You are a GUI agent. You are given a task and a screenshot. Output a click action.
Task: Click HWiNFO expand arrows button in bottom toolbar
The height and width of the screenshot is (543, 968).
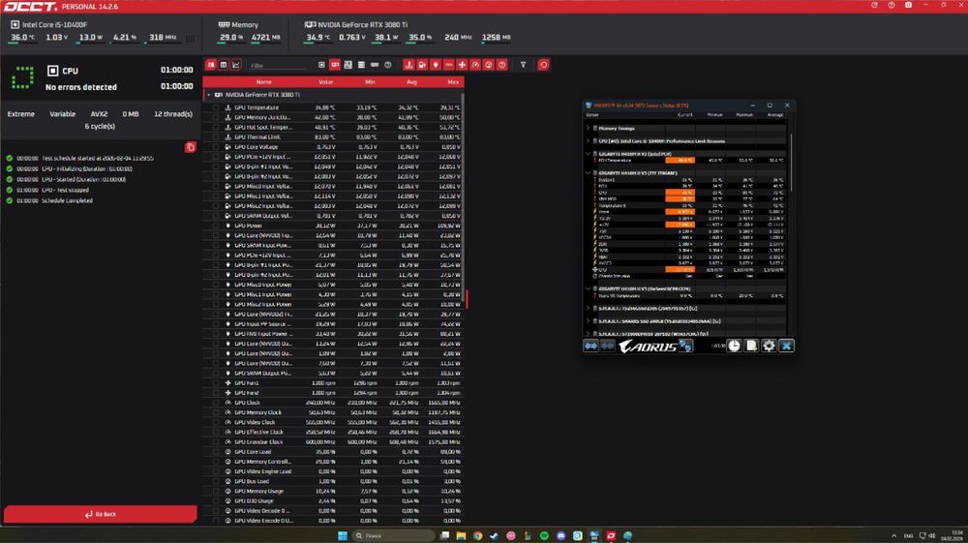tap(590, 347)
